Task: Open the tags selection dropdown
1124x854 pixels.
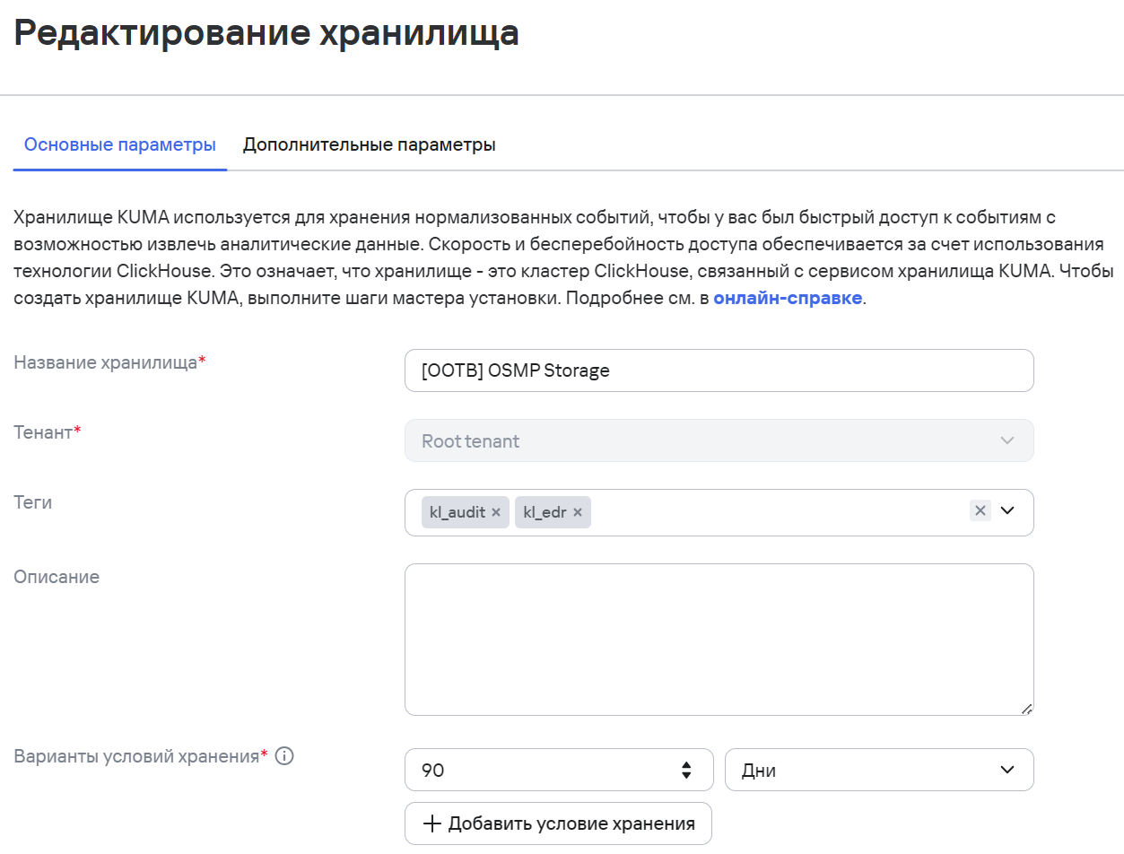Action: click(x=1006, y=511)
